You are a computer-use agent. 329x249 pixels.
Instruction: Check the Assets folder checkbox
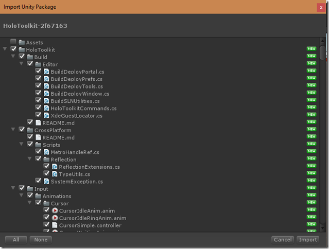coord(13,42)
